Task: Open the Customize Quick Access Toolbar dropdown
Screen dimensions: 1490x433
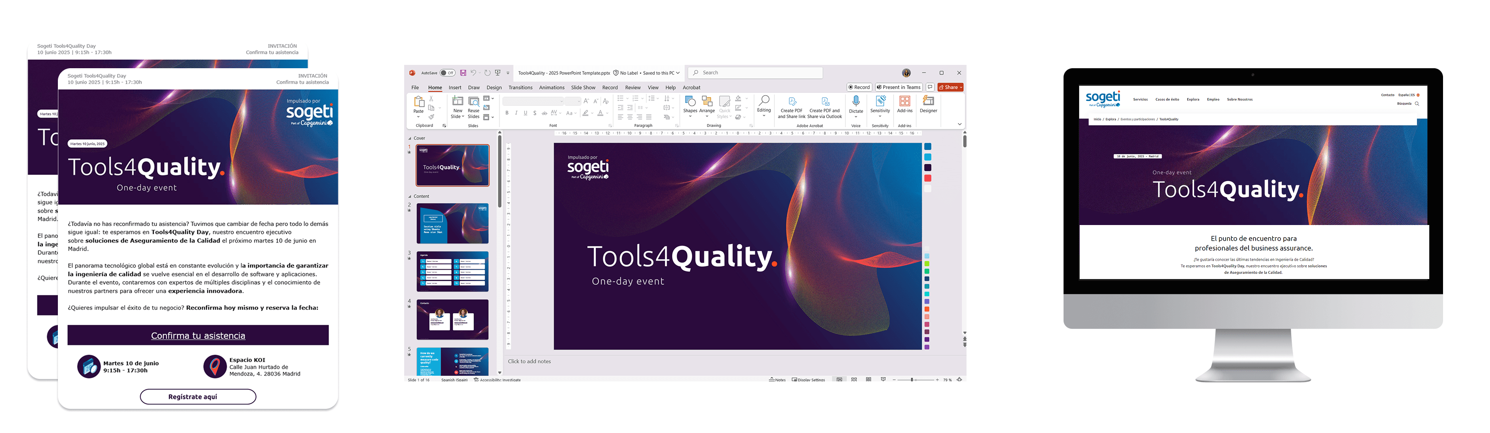Action: (508, 73)
